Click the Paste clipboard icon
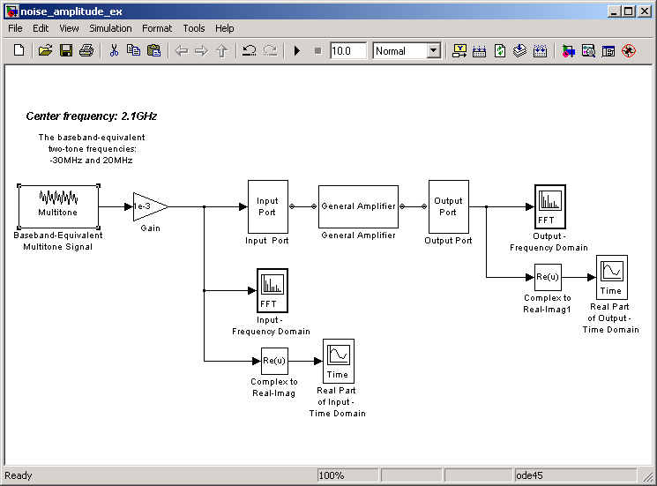Image resolution: width=657 pixels, height=486 pixels. (153, 50)
